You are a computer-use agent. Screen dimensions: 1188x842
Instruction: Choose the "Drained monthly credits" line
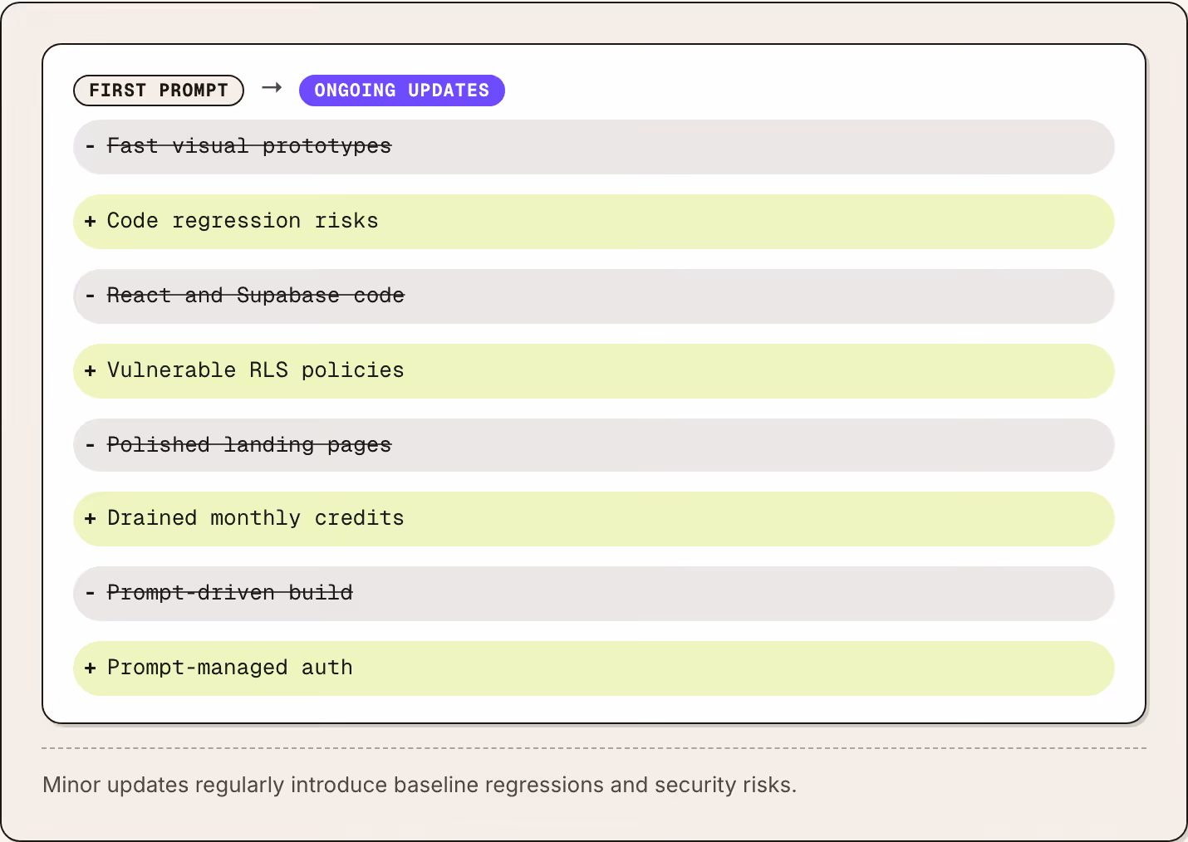(594, 519)
